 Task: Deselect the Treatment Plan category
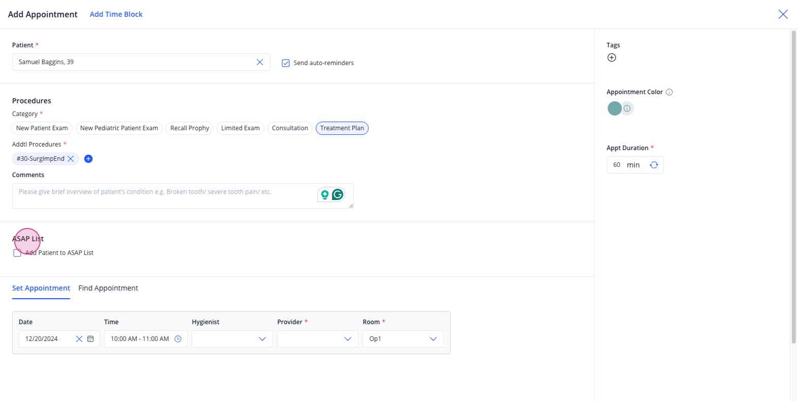click(x=342, y=128)
